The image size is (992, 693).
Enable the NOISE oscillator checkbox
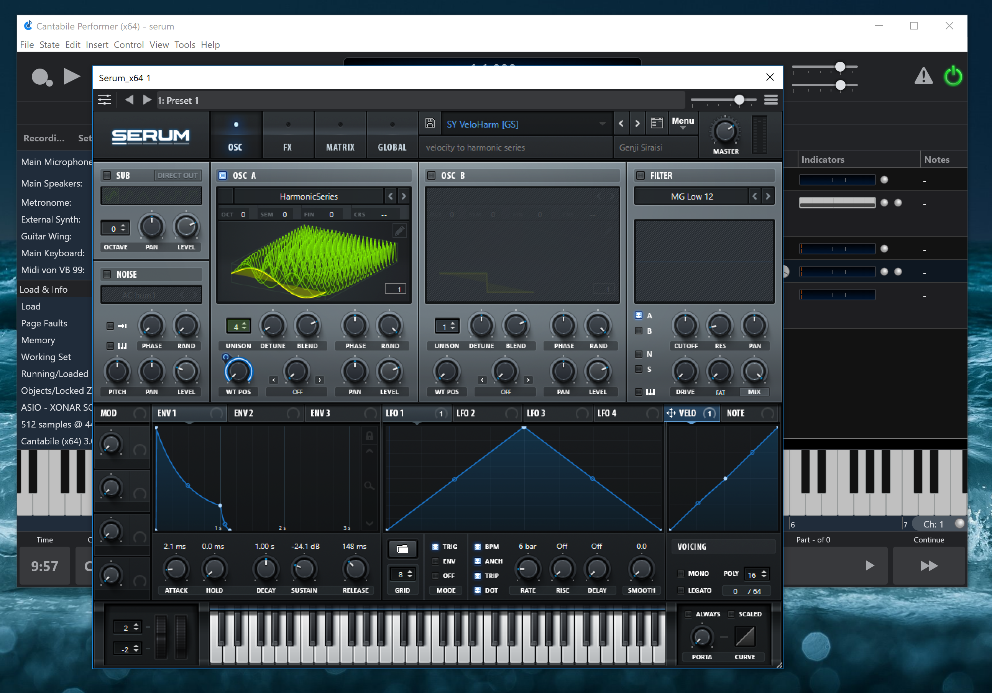[107, 274]
